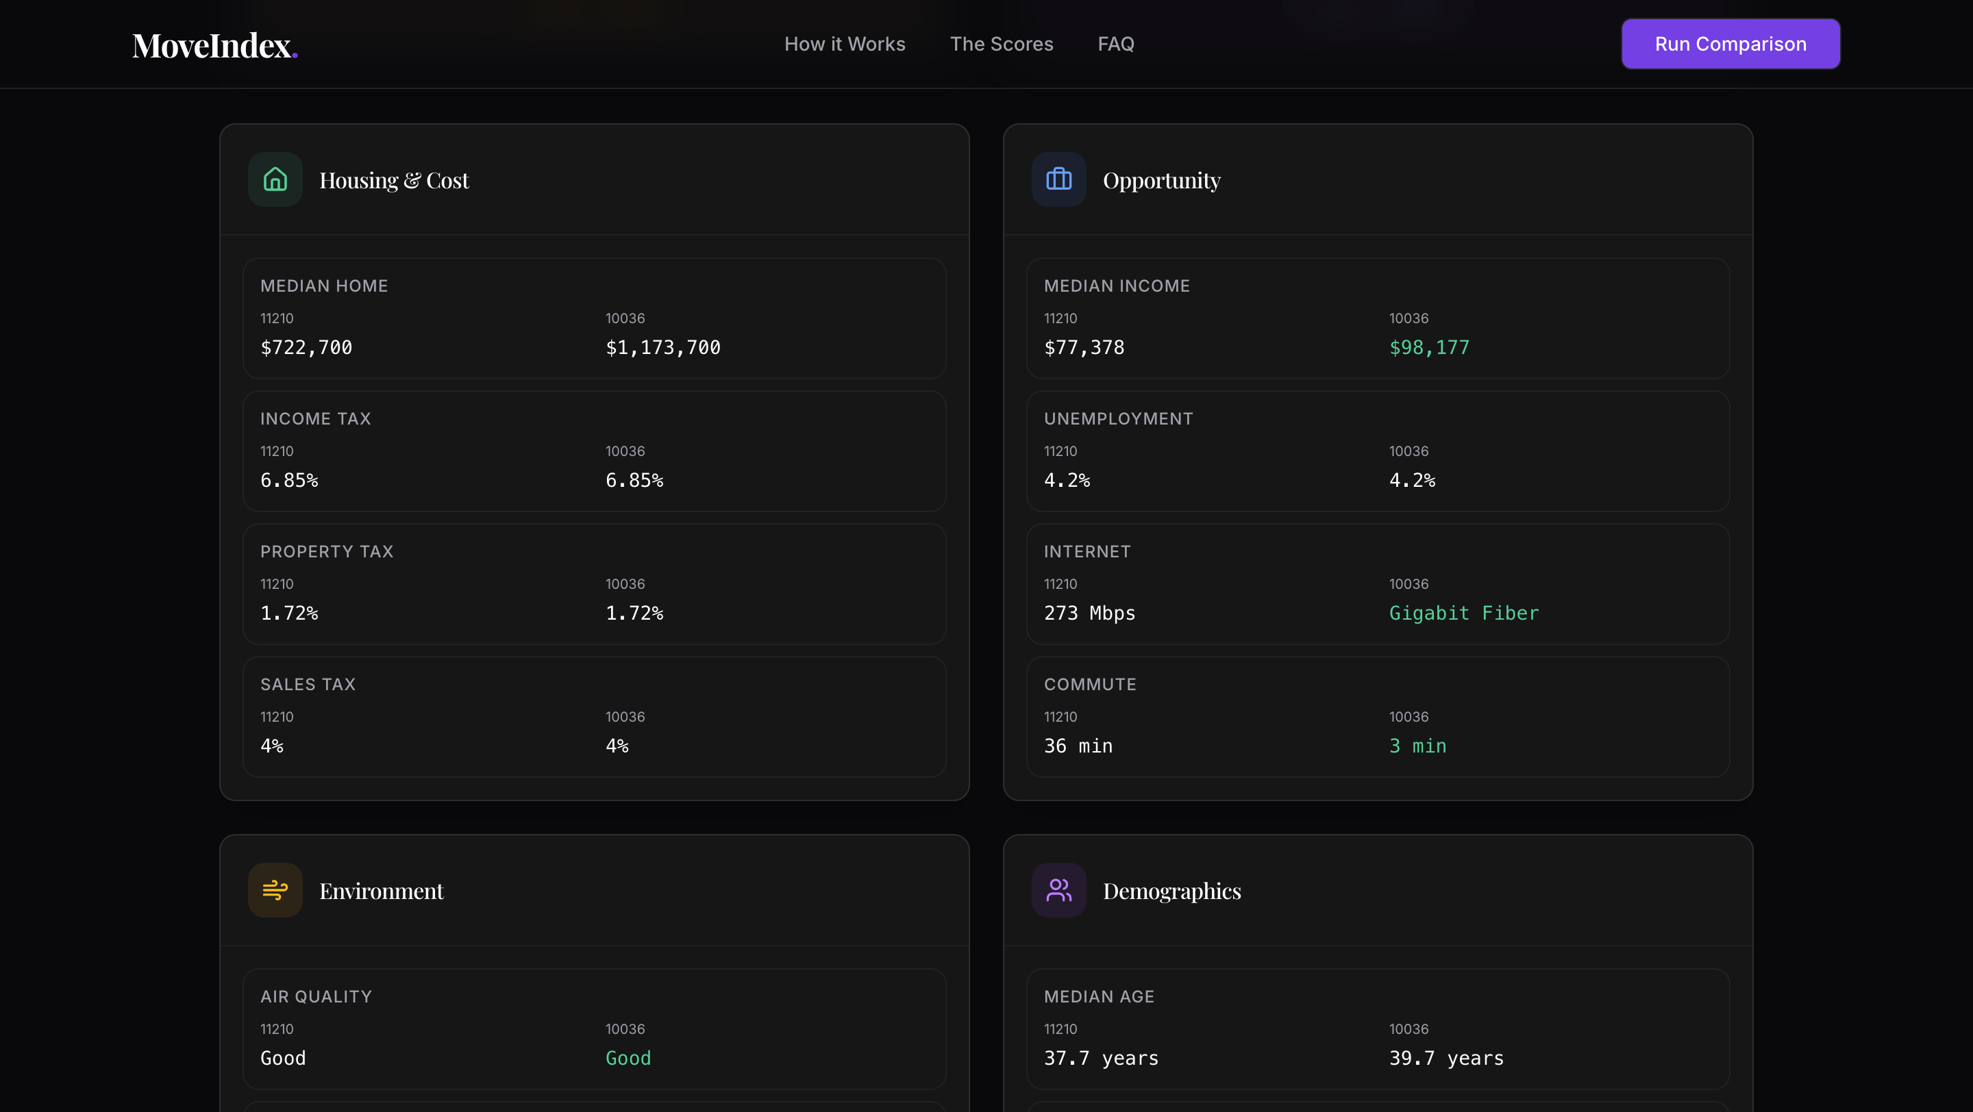The image size is (1973, 1112).
Task: Click the Sales Tax comparison card
Action: point(593,717)
